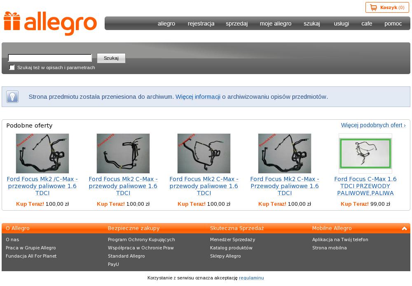Open Program Ochrony Kupujących link
412x286 pixels.
(x=141, y=239)
